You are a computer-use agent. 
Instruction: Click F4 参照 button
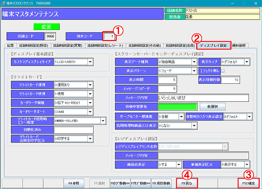(74, 183)
